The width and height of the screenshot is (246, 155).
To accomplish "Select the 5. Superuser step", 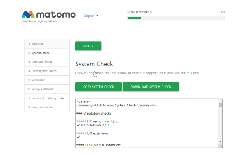I will pos(47,80).
